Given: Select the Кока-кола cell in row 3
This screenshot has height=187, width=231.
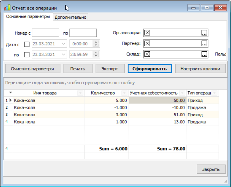Looking at the screenshot, I should point(49,115).
